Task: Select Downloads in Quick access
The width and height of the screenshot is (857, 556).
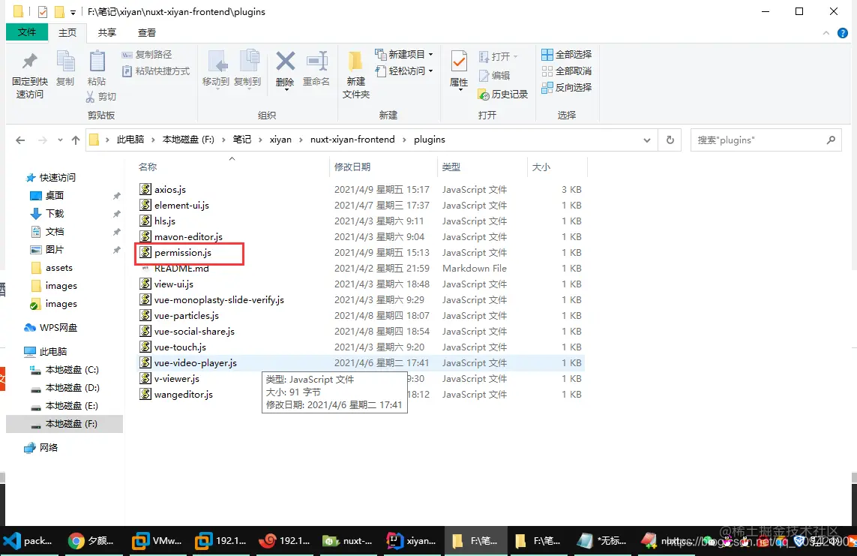Action: point(55,214)
